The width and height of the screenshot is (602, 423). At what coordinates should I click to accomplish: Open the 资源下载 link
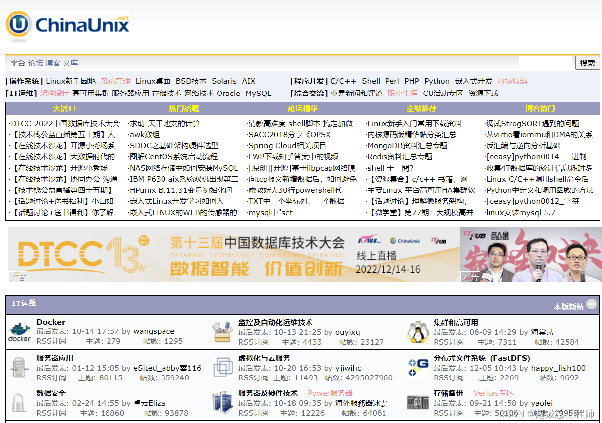click(x=483, y=93)
